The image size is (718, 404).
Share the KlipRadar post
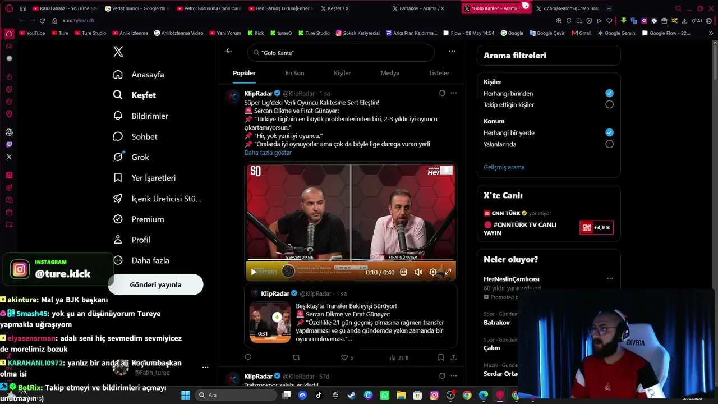(x=453, y=357)
